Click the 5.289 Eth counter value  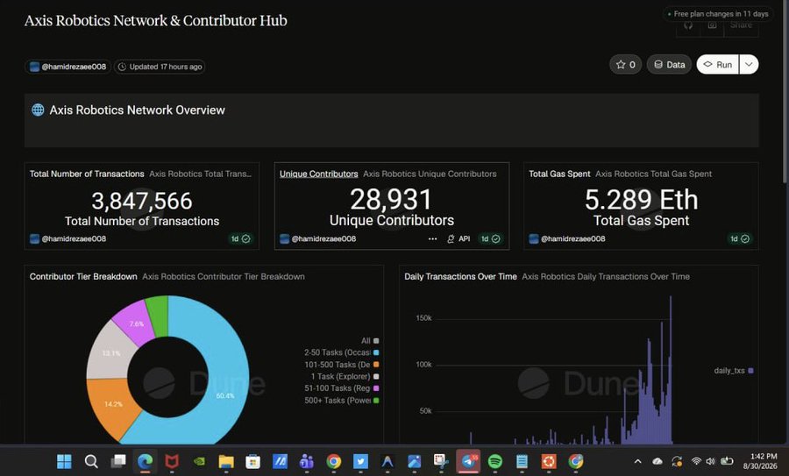[x=641, y=200]
